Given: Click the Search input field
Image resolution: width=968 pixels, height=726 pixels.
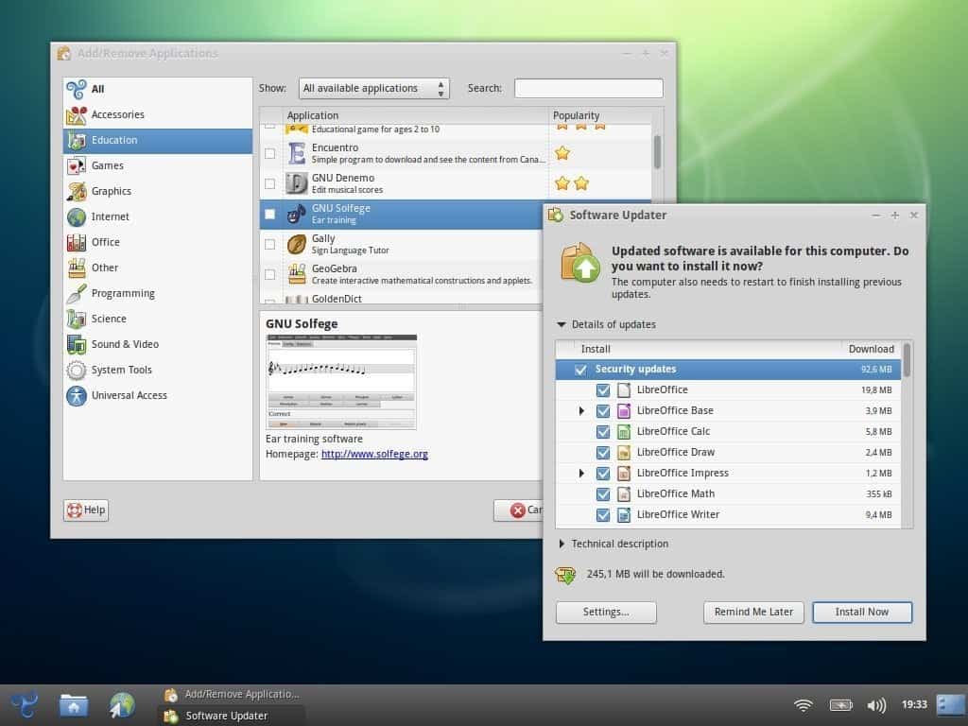Looking at the screenshot, I should 588,88.
